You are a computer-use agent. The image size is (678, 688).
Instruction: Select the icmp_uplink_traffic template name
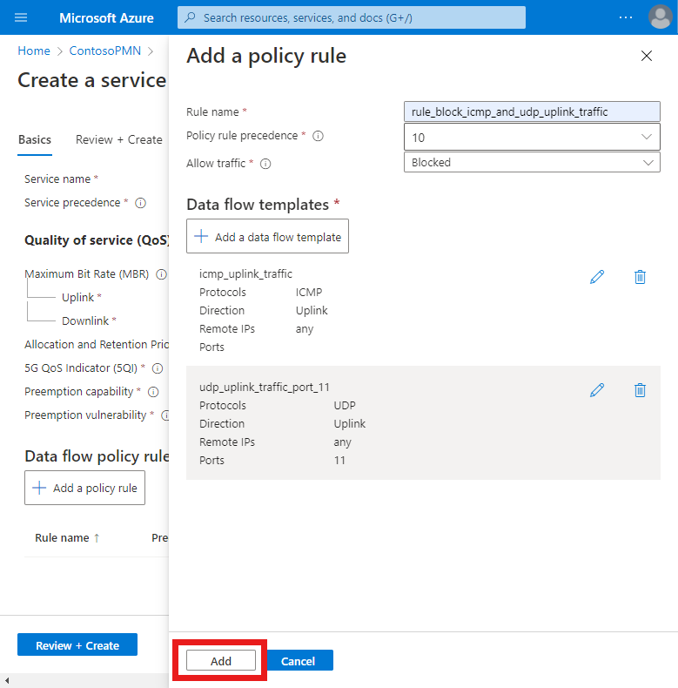[x=245, y=273]
